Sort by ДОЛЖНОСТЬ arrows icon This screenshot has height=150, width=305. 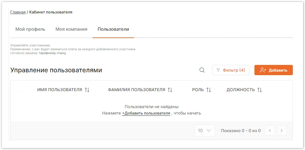point(260,90)
